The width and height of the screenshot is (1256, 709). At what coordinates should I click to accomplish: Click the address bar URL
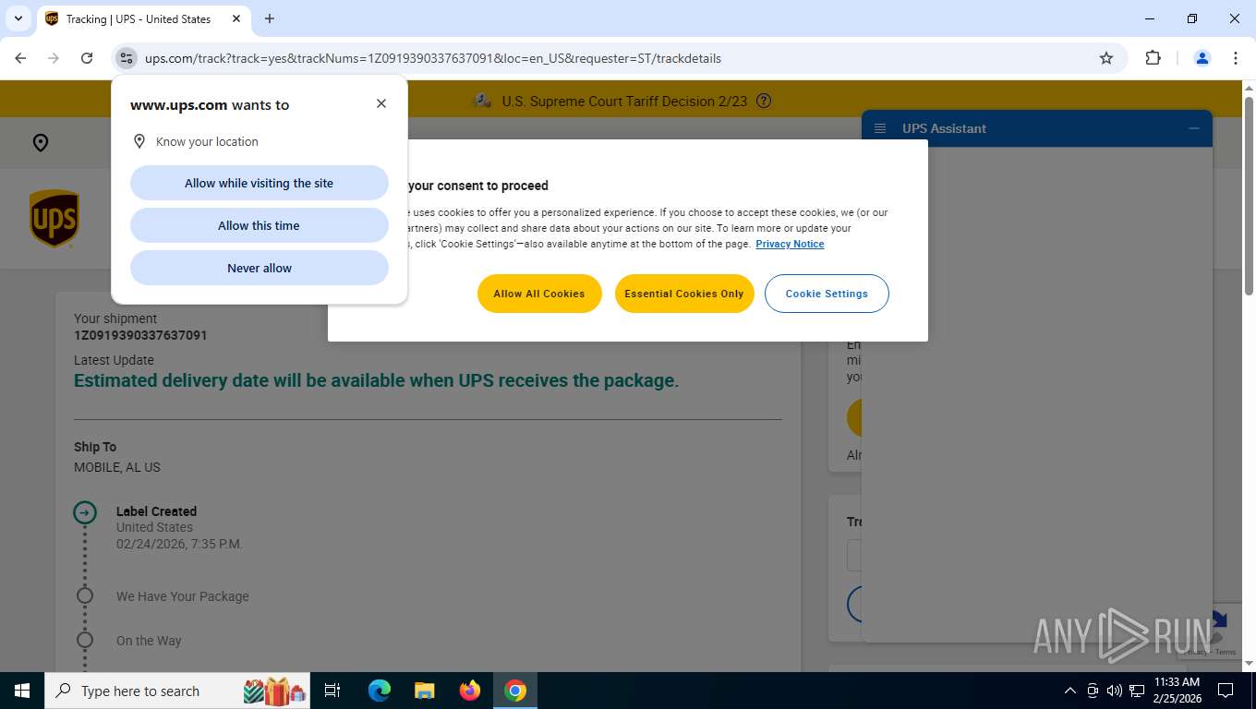433,58
